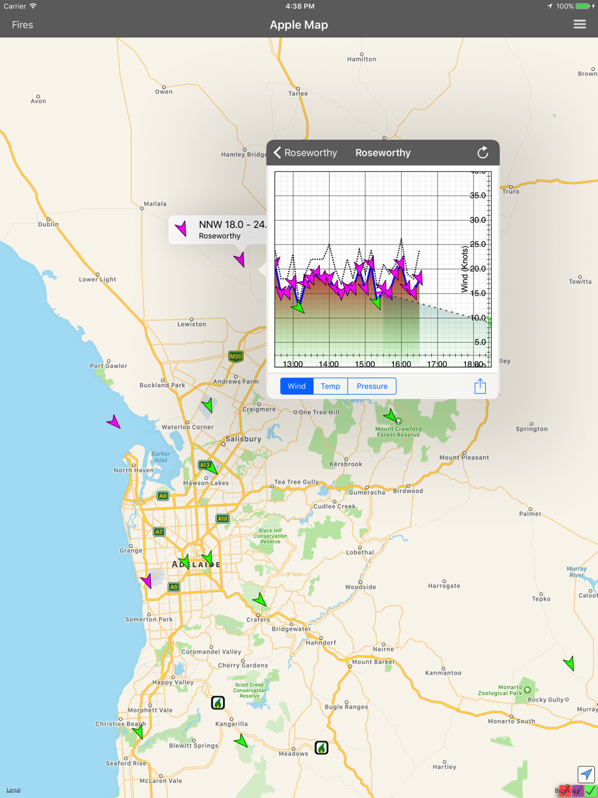Tap the green wind marker near Andrews Farm

click(208, 406)
